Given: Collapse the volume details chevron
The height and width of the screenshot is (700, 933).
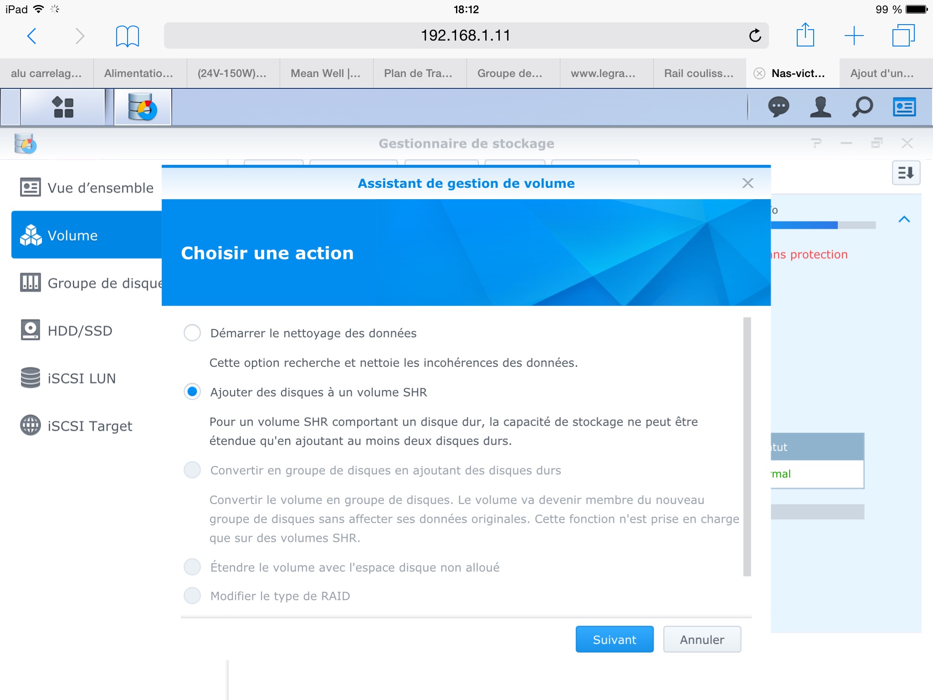Looking at the screenshot, I should pyautogui.click(x=904, y=220).
